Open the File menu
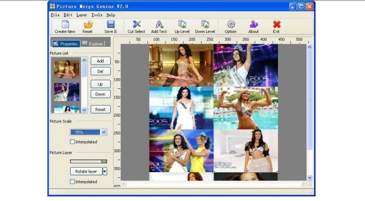The width and height of the screenshot is (365, 201). tap(55, 15)
